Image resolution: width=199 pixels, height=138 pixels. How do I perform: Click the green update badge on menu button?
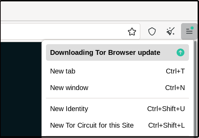pyautogui.click(x=192, y=28)
